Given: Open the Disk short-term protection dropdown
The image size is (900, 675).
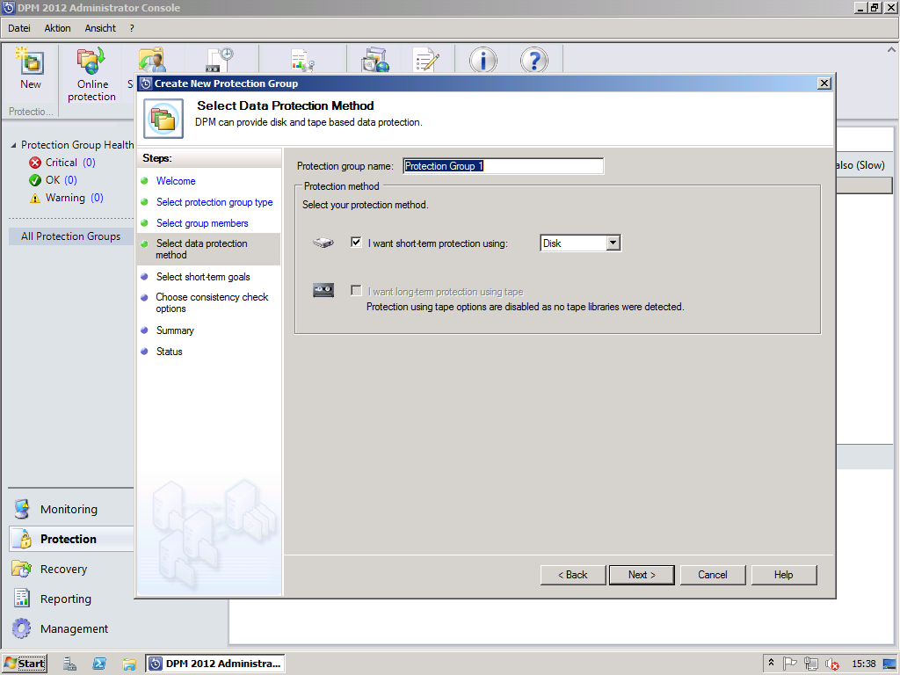Looking at the screenshot, I should click(613, 243).
